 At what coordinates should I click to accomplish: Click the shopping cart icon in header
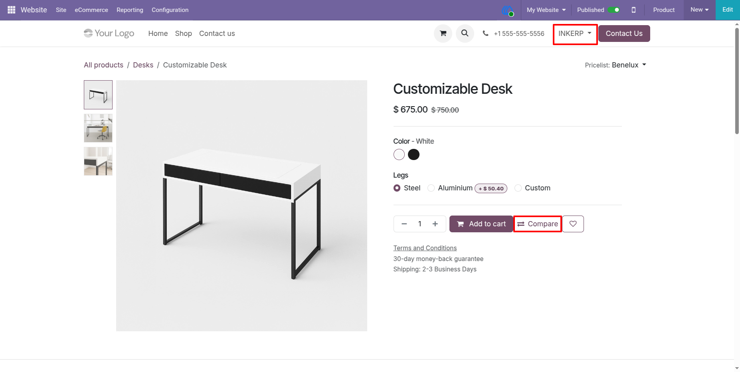[x=443, y=34]
